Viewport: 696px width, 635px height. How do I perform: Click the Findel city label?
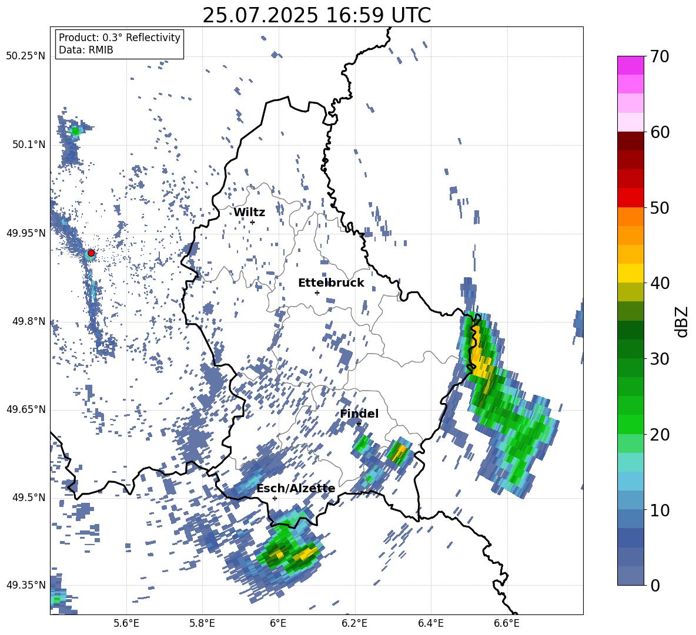click(x=359, y=414)
